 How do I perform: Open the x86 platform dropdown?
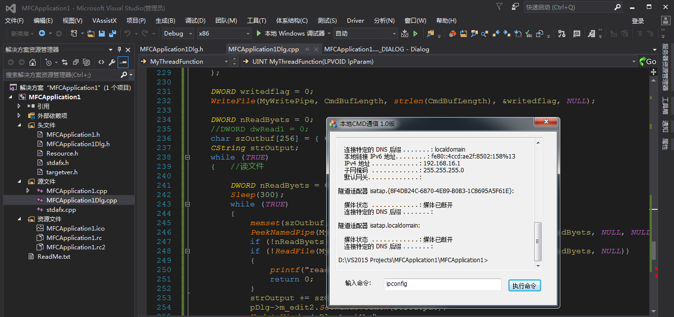224,33
